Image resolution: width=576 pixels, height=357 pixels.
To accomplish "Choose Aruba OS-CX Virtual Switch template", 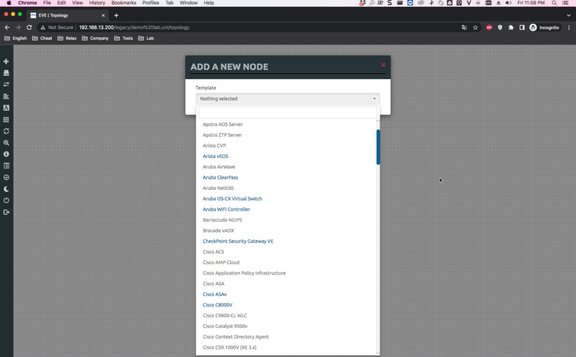I will tap(232, 199).
